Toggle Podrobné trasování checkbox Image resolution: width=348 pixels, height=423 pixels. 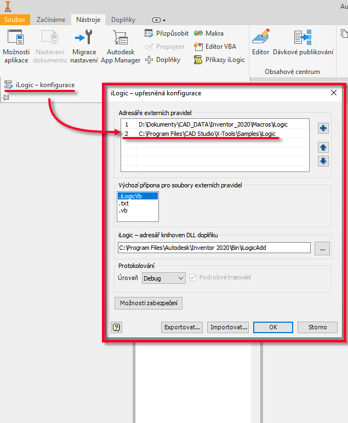193,278
